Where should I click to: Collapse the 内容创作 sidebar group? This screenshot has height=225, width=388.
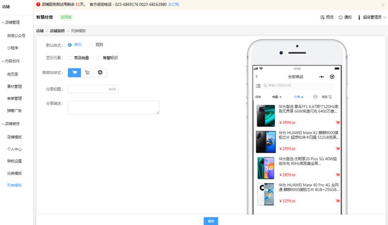click(3, 61)
